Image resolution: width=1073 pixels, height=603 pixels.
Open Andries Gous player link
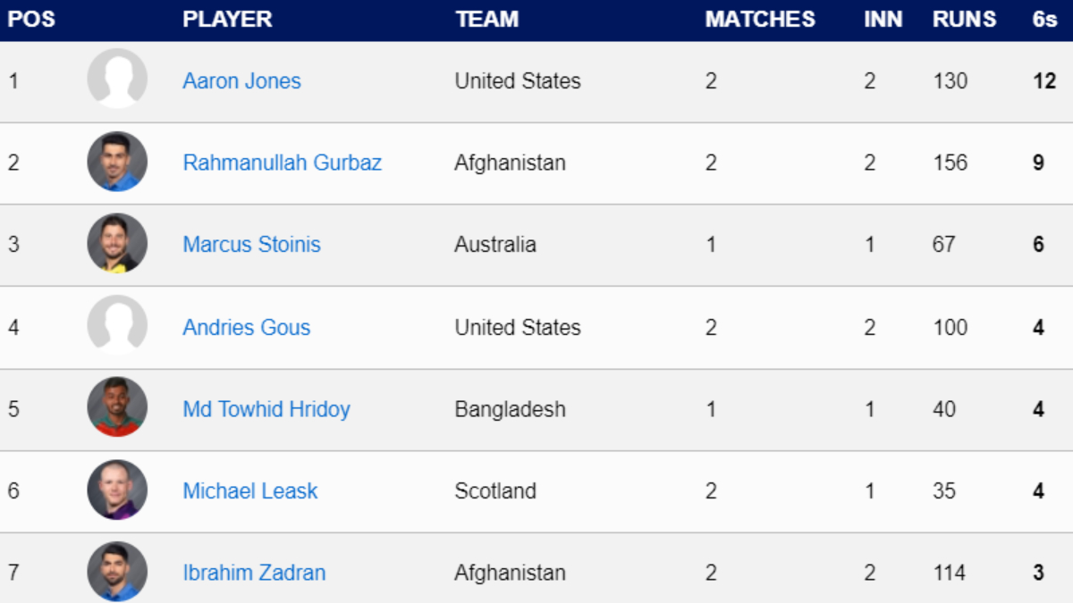(246, 327)
